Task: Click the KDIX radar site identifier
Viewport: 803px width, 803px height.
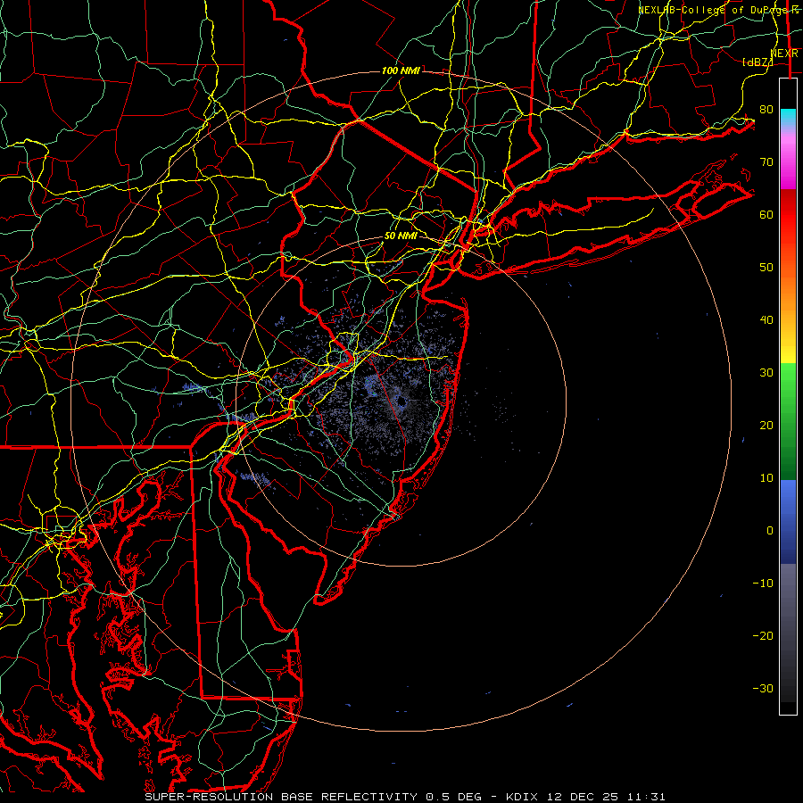Action: tap(522, 797)
